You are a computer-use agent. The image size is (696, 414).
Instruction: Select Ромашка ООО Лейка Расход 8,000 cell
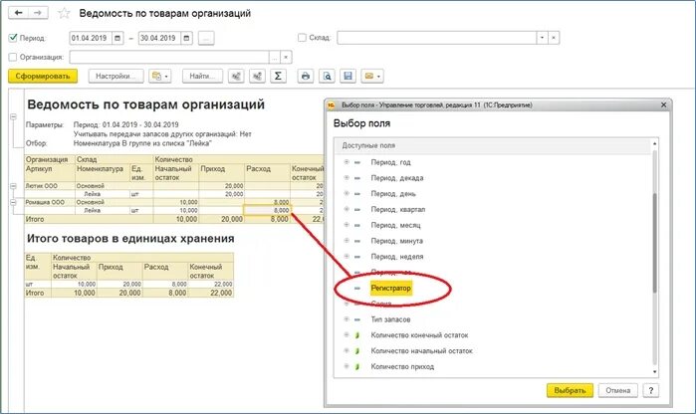(267, 210)
